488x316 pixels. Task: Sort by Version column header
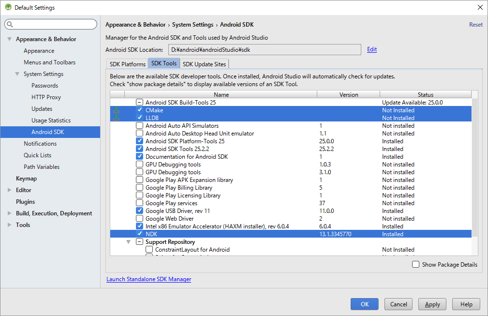349,95
